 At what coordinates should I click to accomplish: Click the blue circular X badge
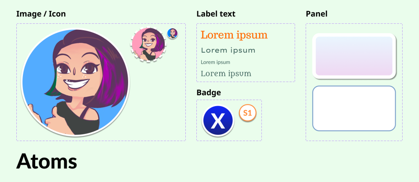coord(218,121)
